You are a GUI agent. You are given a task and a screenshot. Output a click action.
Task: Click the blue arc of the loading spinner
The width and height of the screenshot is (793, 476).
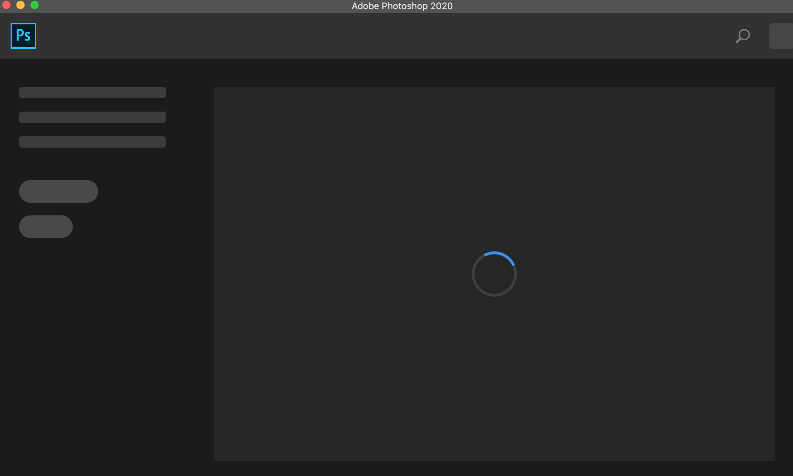coord(501,253)
